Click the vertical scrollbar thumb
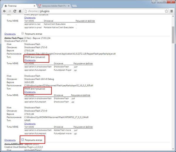Viewport: 176px width, 152px height. click(x=173, y=35)
